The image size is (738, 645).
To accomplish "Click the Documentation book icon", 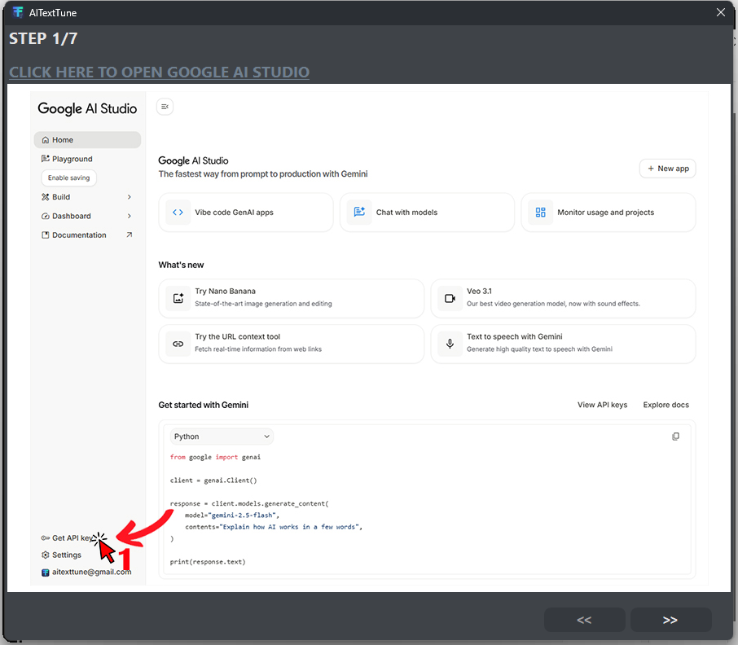I will click(45, 235).
